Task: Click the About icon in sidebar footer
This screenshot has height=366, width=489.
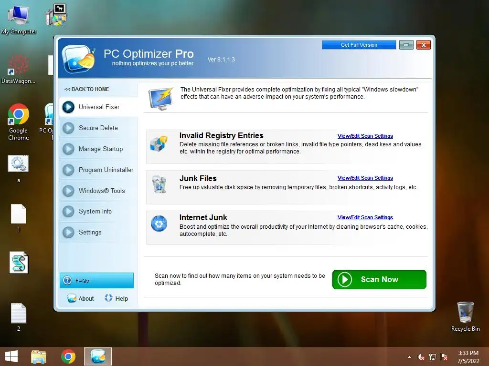Action: (72, 298)
